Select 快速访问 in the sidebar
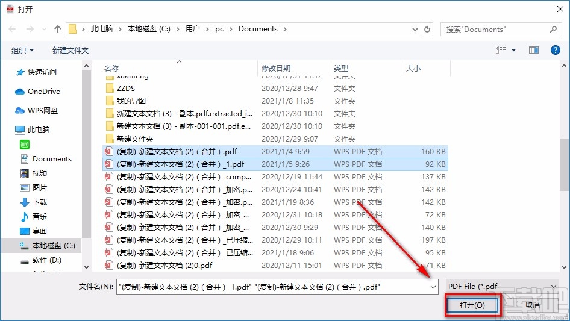 36,72
